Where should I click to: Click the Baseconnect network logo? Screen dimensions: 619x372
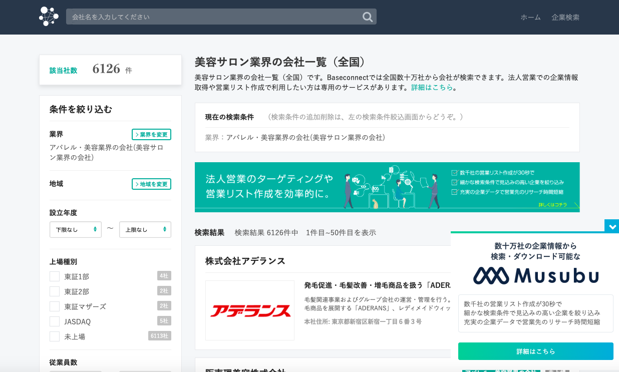pos(49,17)
